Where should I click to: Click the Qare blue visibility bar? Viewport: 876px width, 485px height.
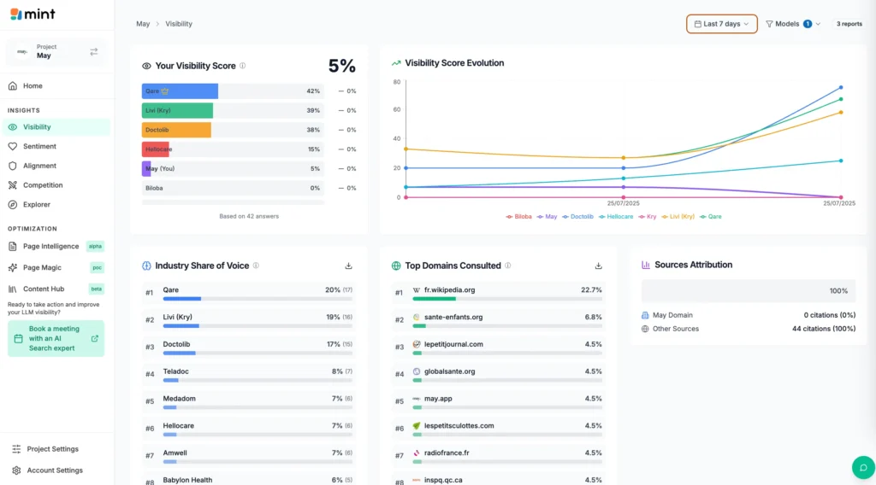pyautogui.click(x=180, y=91)
